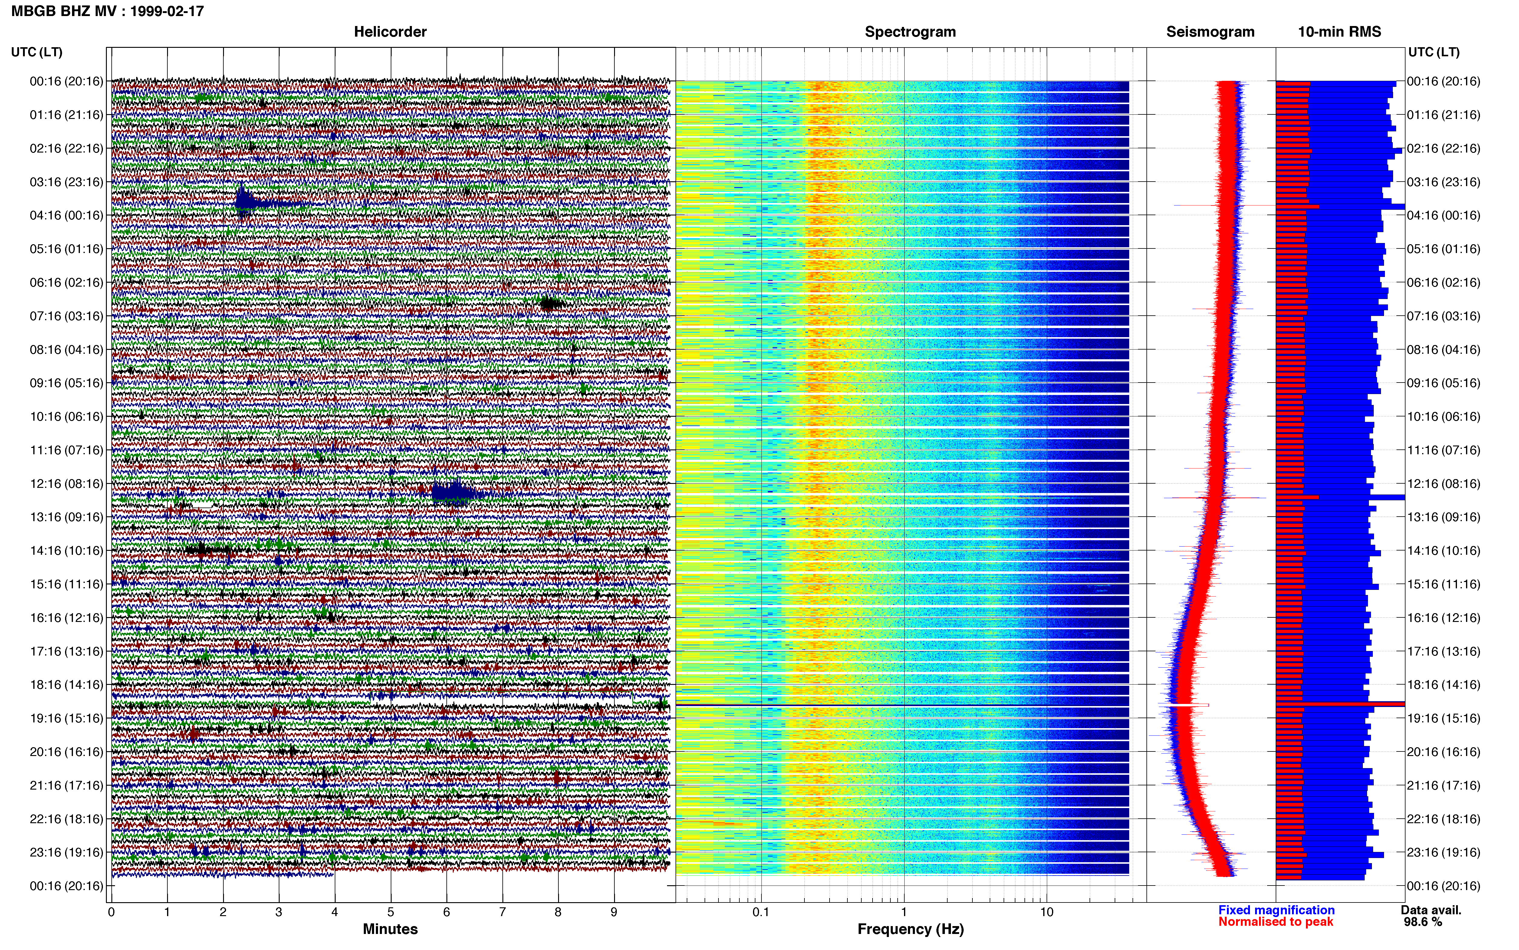
Task: Click the '98.6 %' data availability value
Action: (1423, 922)
